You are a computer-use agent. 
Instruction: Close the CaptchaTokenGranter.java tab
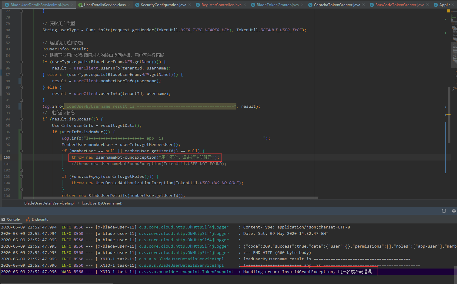click(364, 5)
